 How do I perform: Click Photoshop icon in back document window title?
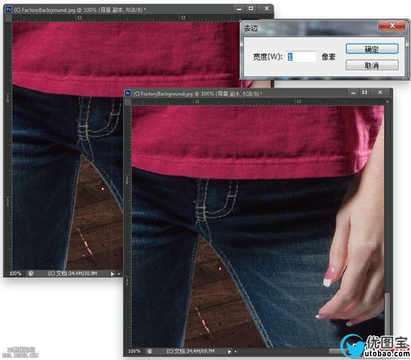click(x=8, y=10)
